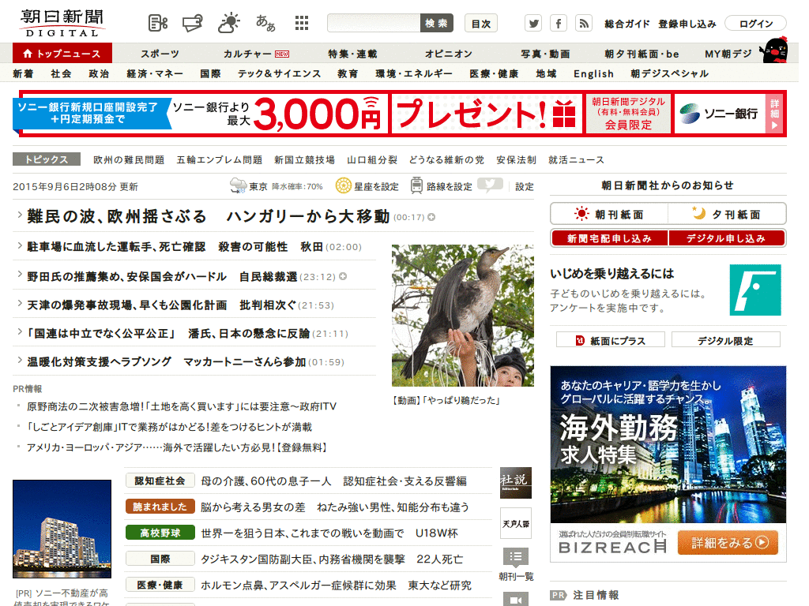Click the breaking news megaphone icon

tap(193, 23)
